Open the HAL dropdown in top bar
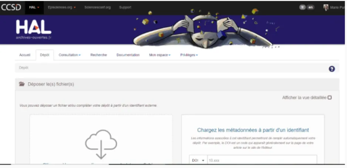 pyautogui.click(x=34, y=7)
